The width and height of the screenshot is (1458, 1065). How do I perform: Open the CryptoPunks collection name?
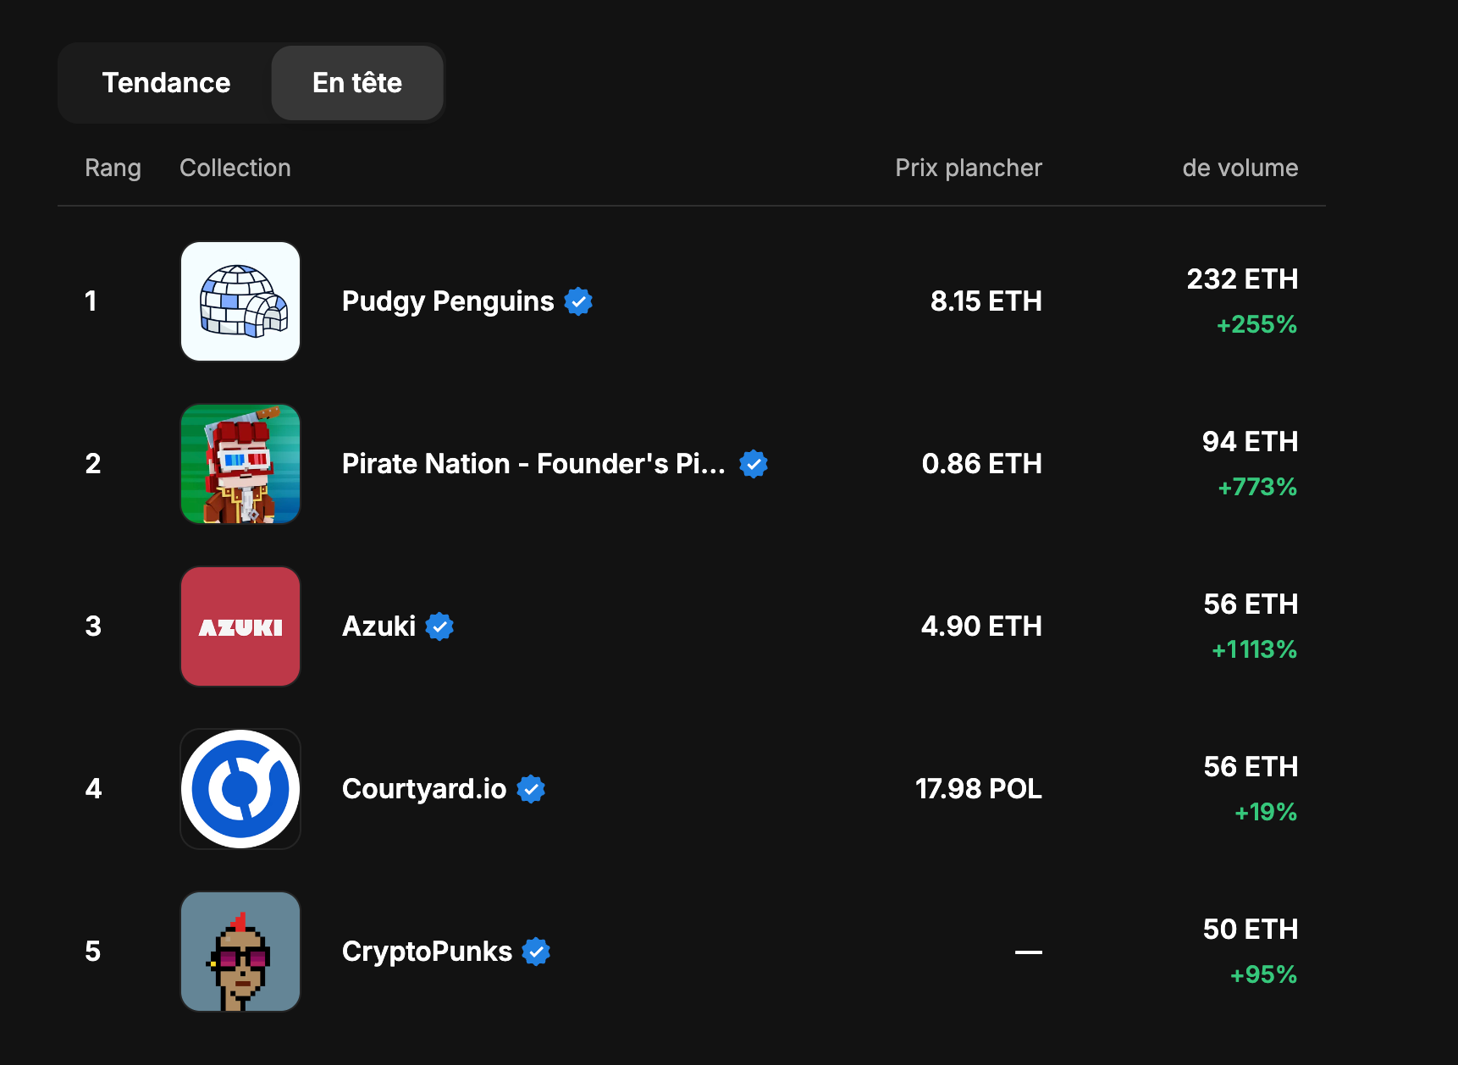coord(427,952)
